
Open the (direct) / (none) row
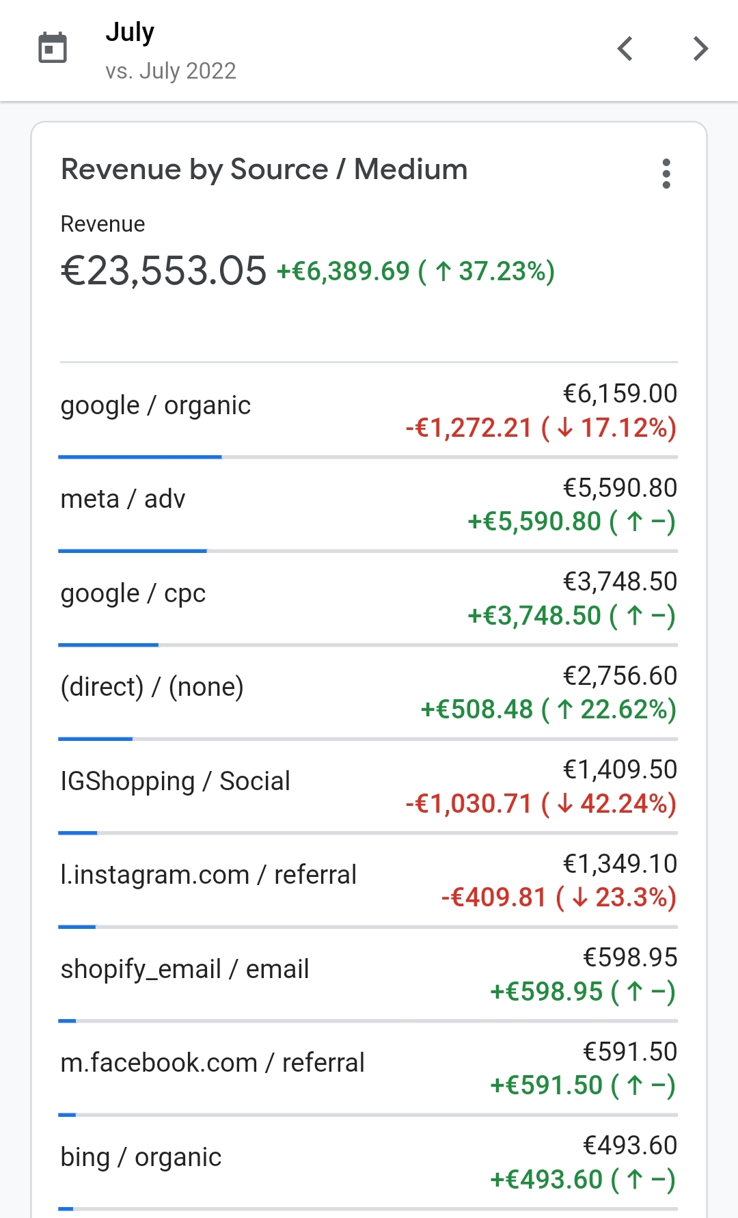coord(152,687)
